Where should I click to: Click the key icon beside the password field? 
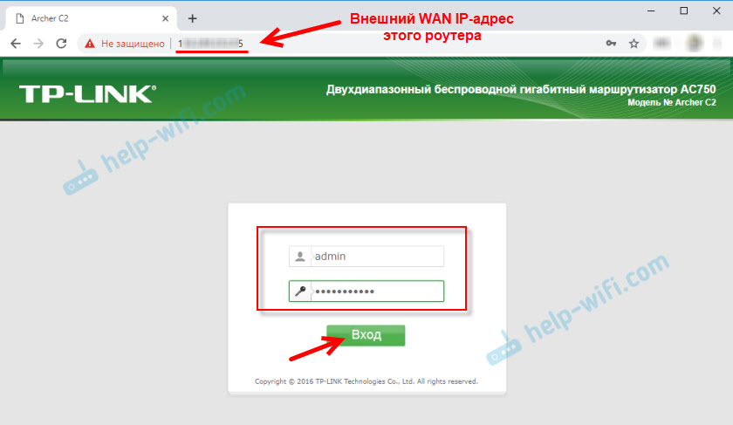coord(300,291)
